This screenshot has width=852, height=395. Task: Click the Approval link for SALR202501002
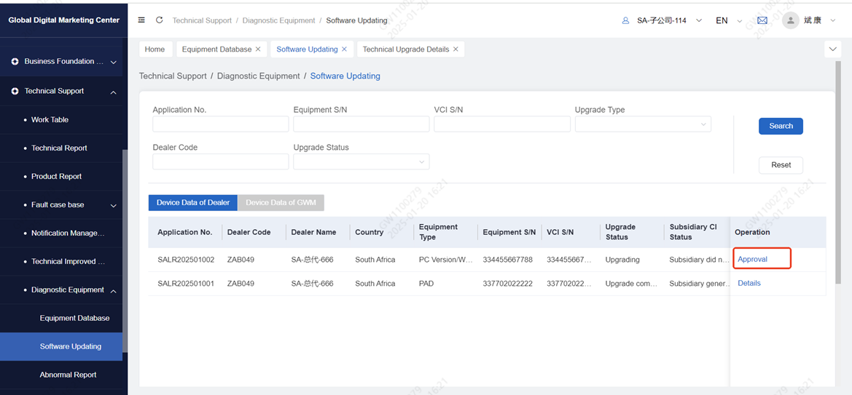coord(752,259)
